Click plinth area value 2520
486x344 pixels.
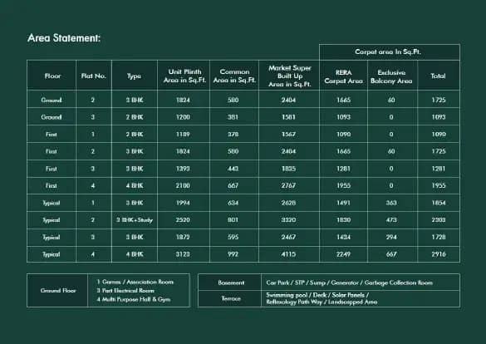click(x=183, y=220)
